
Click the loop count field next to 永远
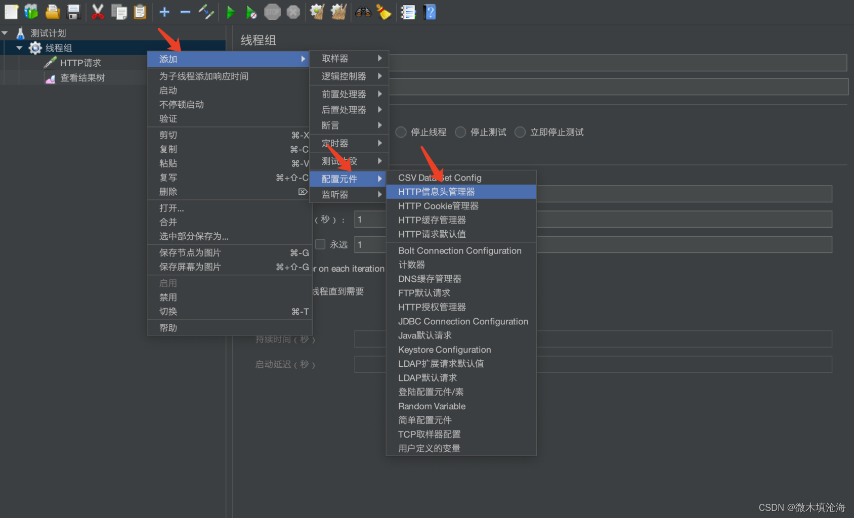point(593,245)
